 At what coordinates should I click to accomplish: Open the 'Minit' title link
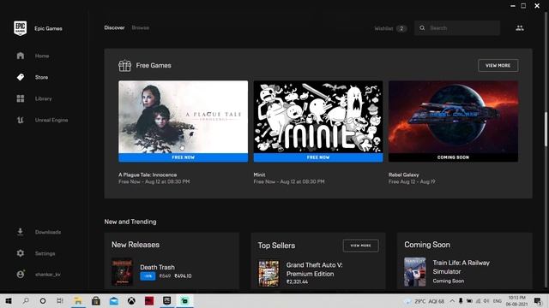[x=259, y=175]
